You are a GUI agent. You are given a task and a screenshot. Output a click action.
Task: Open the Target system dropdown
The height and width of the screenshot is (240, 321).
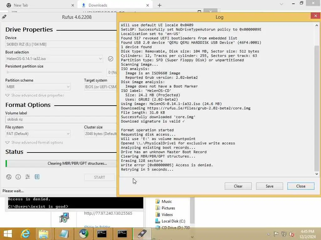pyautogui.click(x=100, y=87)
